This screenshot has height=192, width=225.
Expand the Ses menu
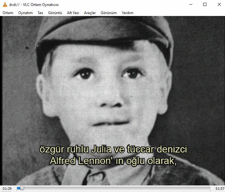point(40,13)
